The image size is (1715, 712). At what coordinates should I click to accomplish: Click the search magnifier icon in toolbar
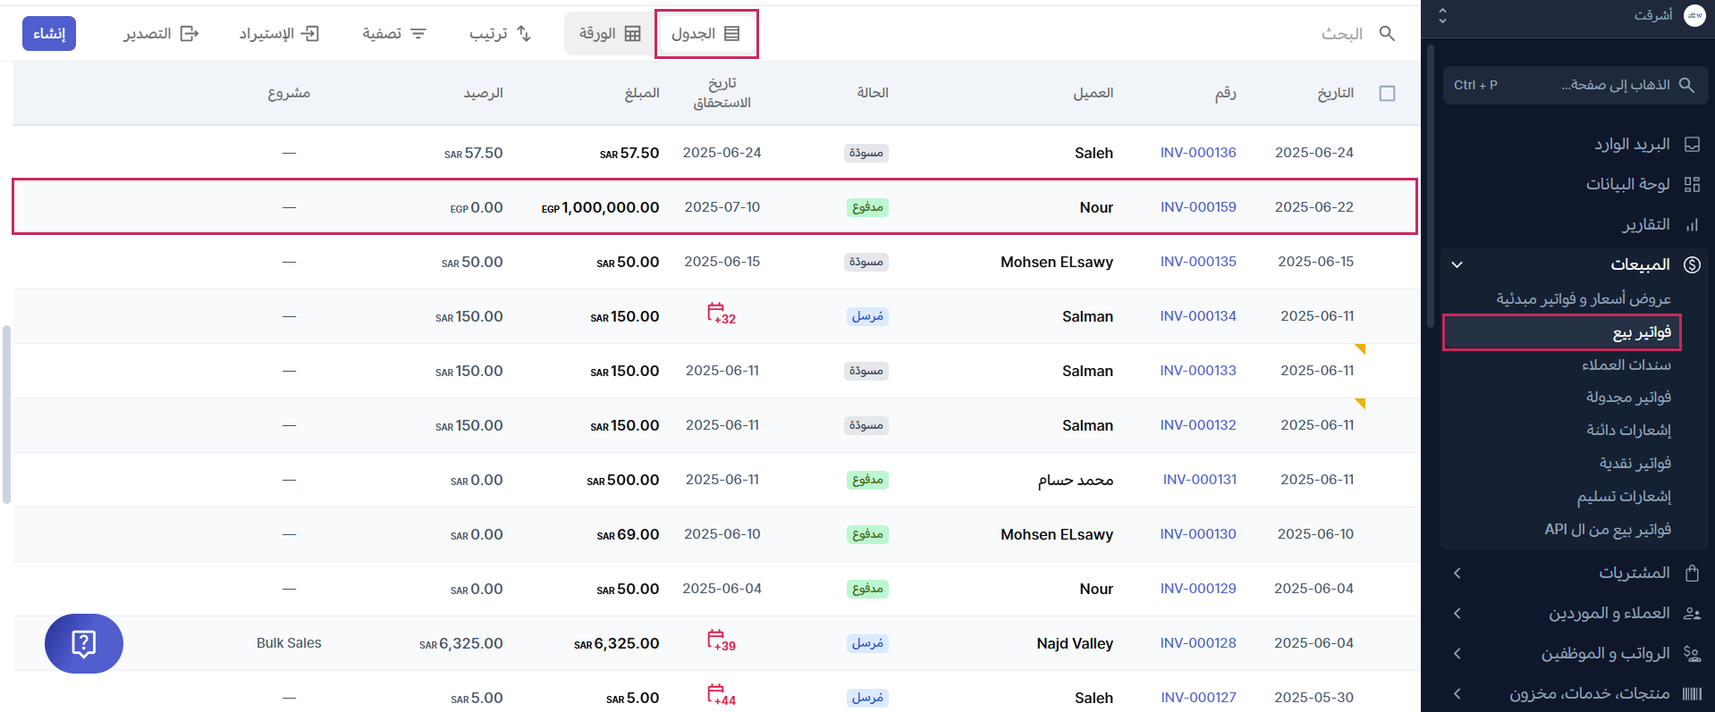[x=1387, y=34]
